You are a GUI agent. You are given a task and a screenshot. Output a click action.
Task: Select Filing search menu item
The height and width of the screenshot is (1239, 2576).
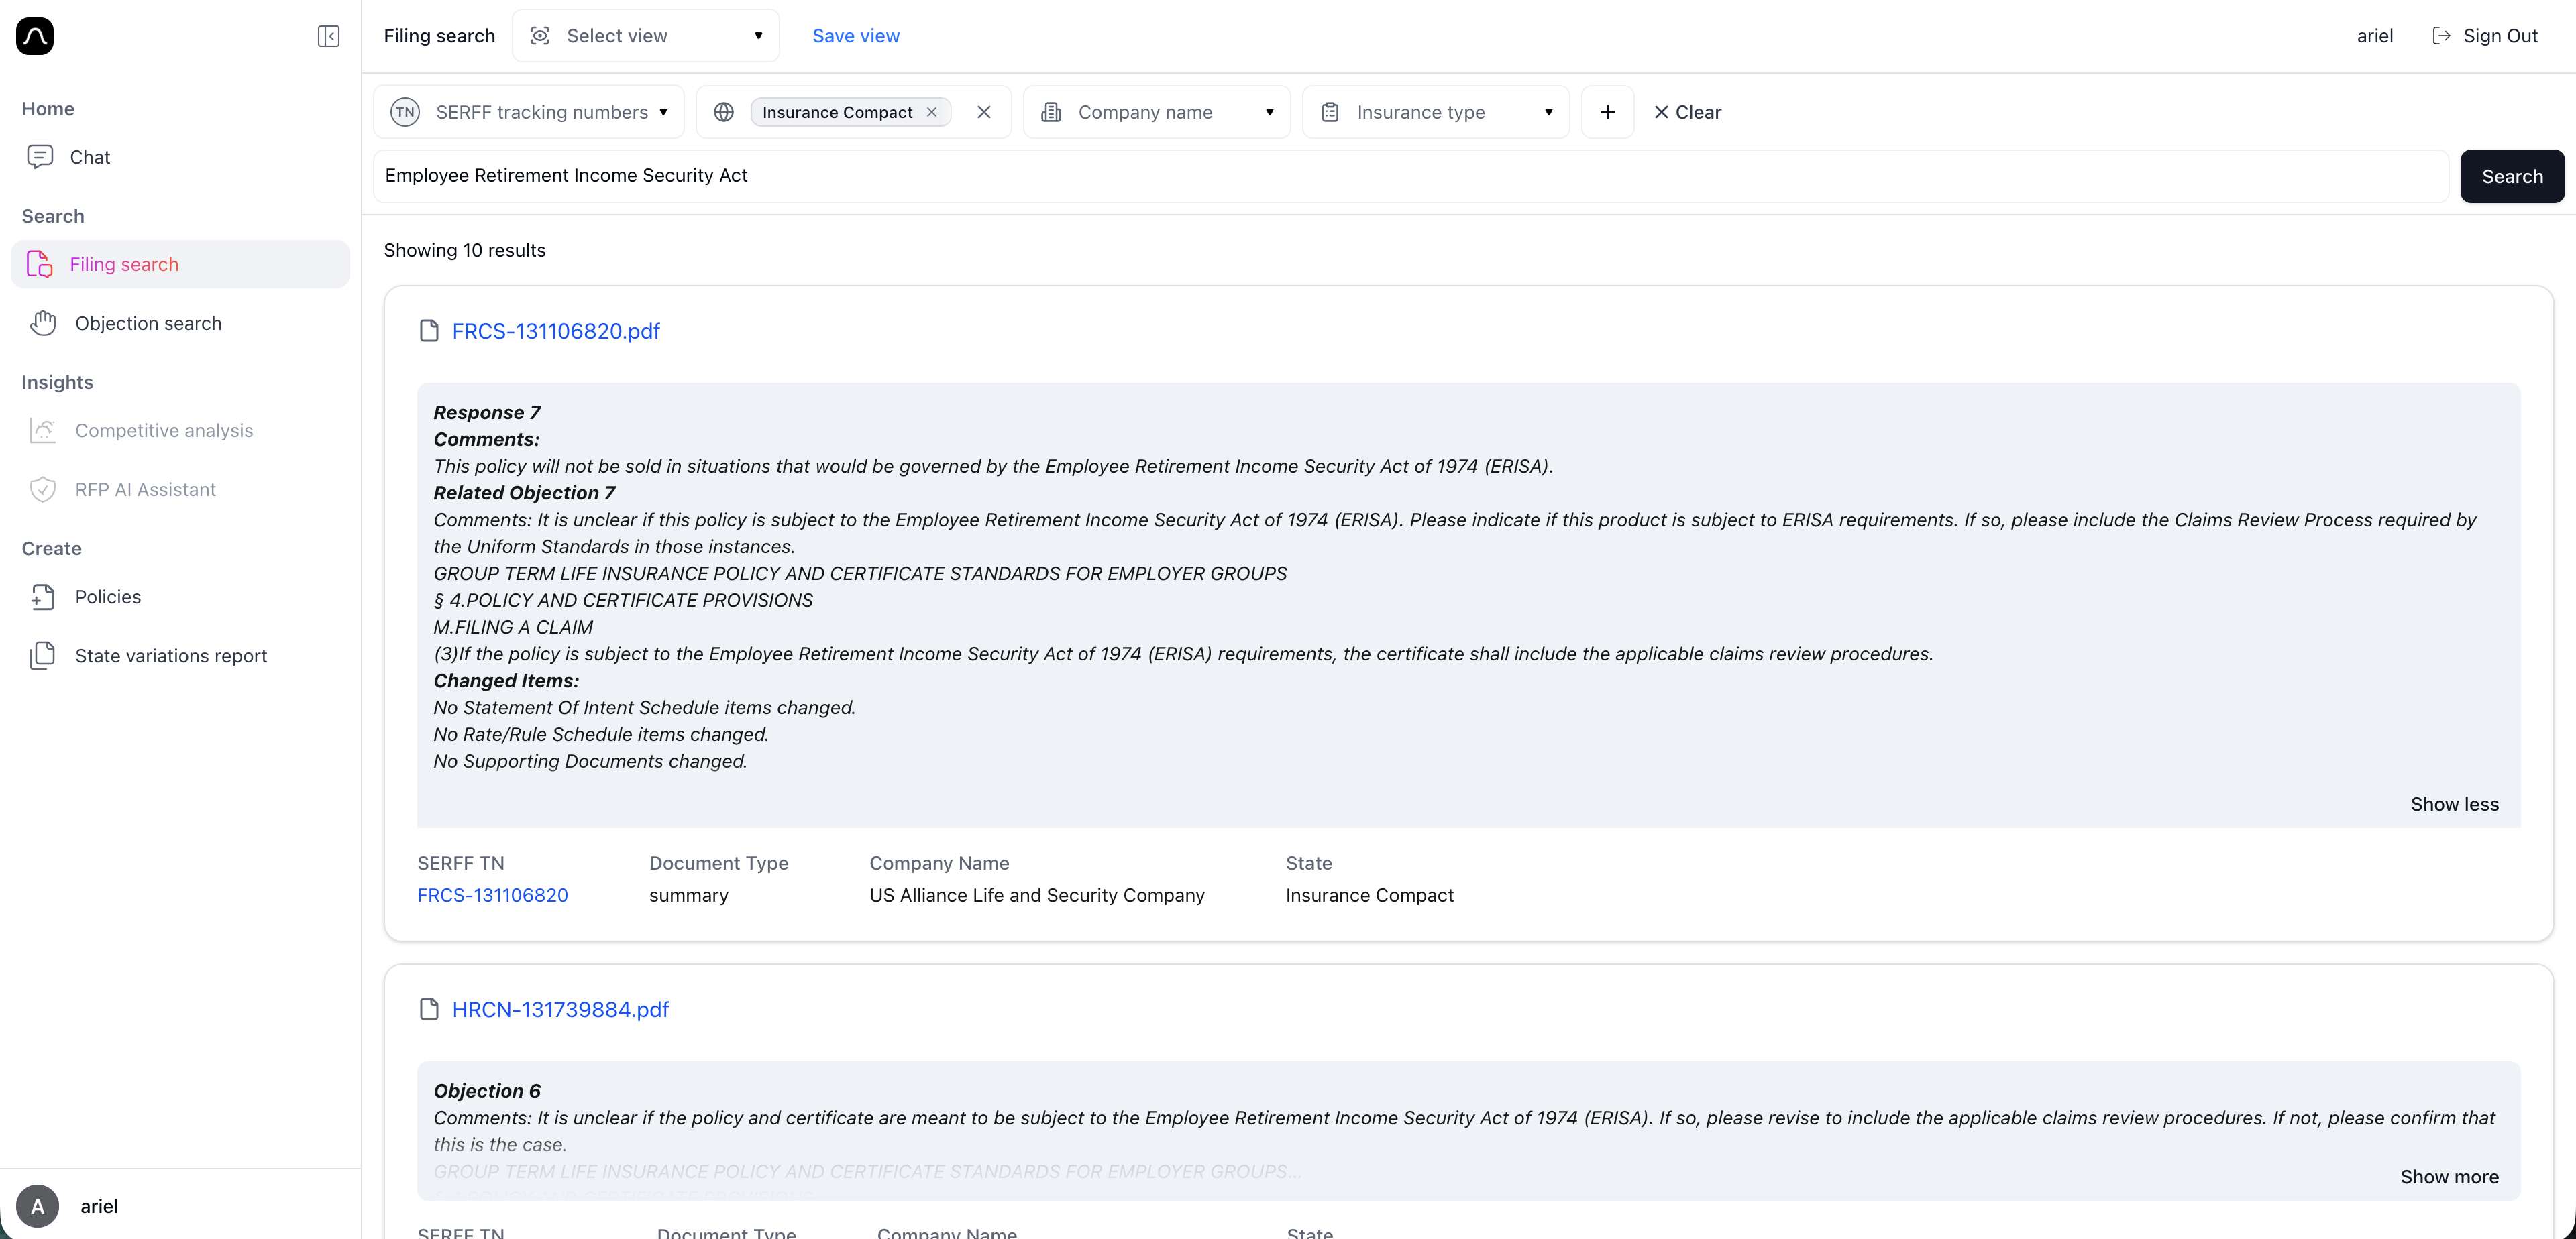point(124,263)
